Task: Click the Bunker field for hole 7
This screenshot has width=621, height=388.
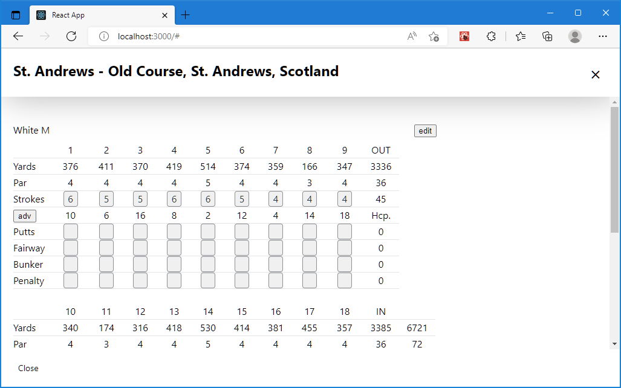Action: pyautogui.click(x=276, y=265)
